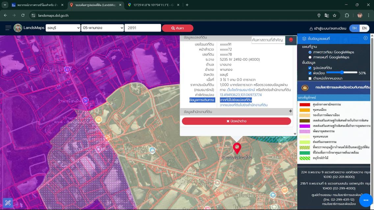Viewport: 374px width, 210px height.
Task: Open the browser extensions puzzle icon
Action: pos(347,15)
